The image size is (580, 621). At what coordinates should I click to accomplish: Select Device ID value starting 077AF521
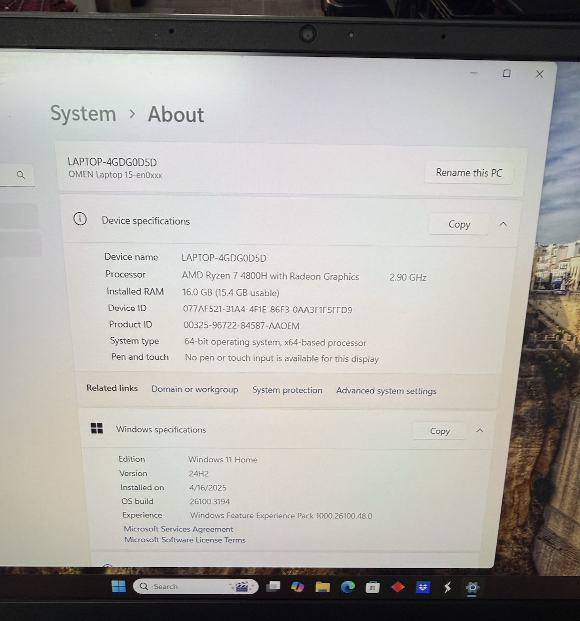(x=268, y=310)
